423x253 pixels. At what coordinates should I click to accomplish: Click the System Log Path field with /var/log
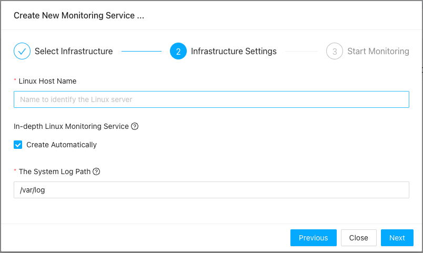point(211,190)
